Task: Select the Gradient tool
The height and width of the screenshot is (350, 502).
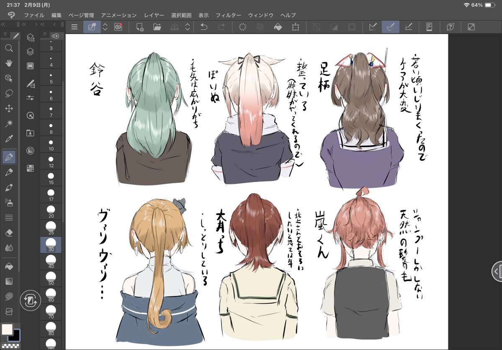Action: coord(9,282)
